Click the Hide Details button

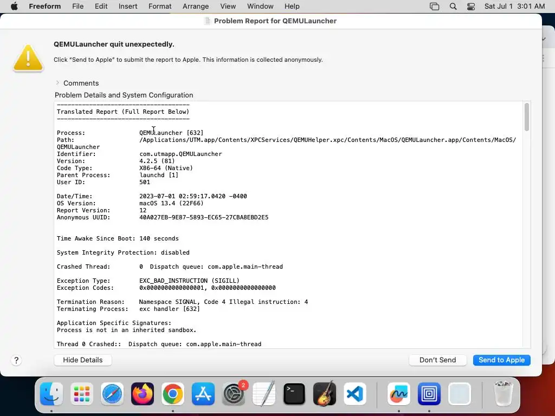[x=83, y=360]
